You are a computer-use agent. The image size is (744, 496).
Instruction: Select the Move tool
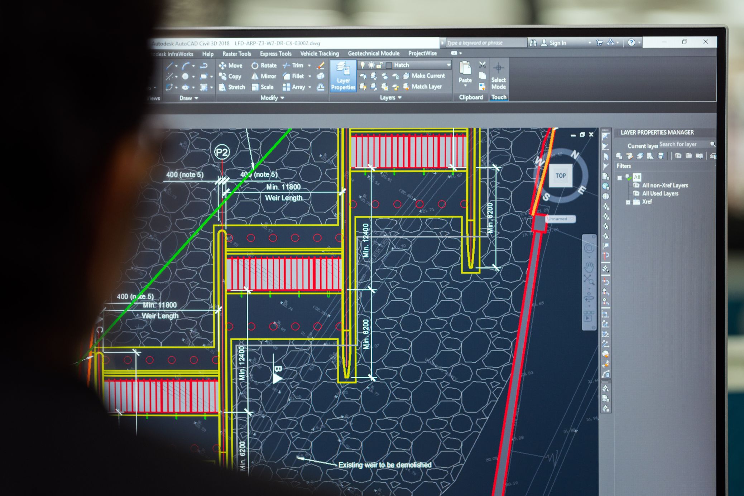(x=231, y=66)
